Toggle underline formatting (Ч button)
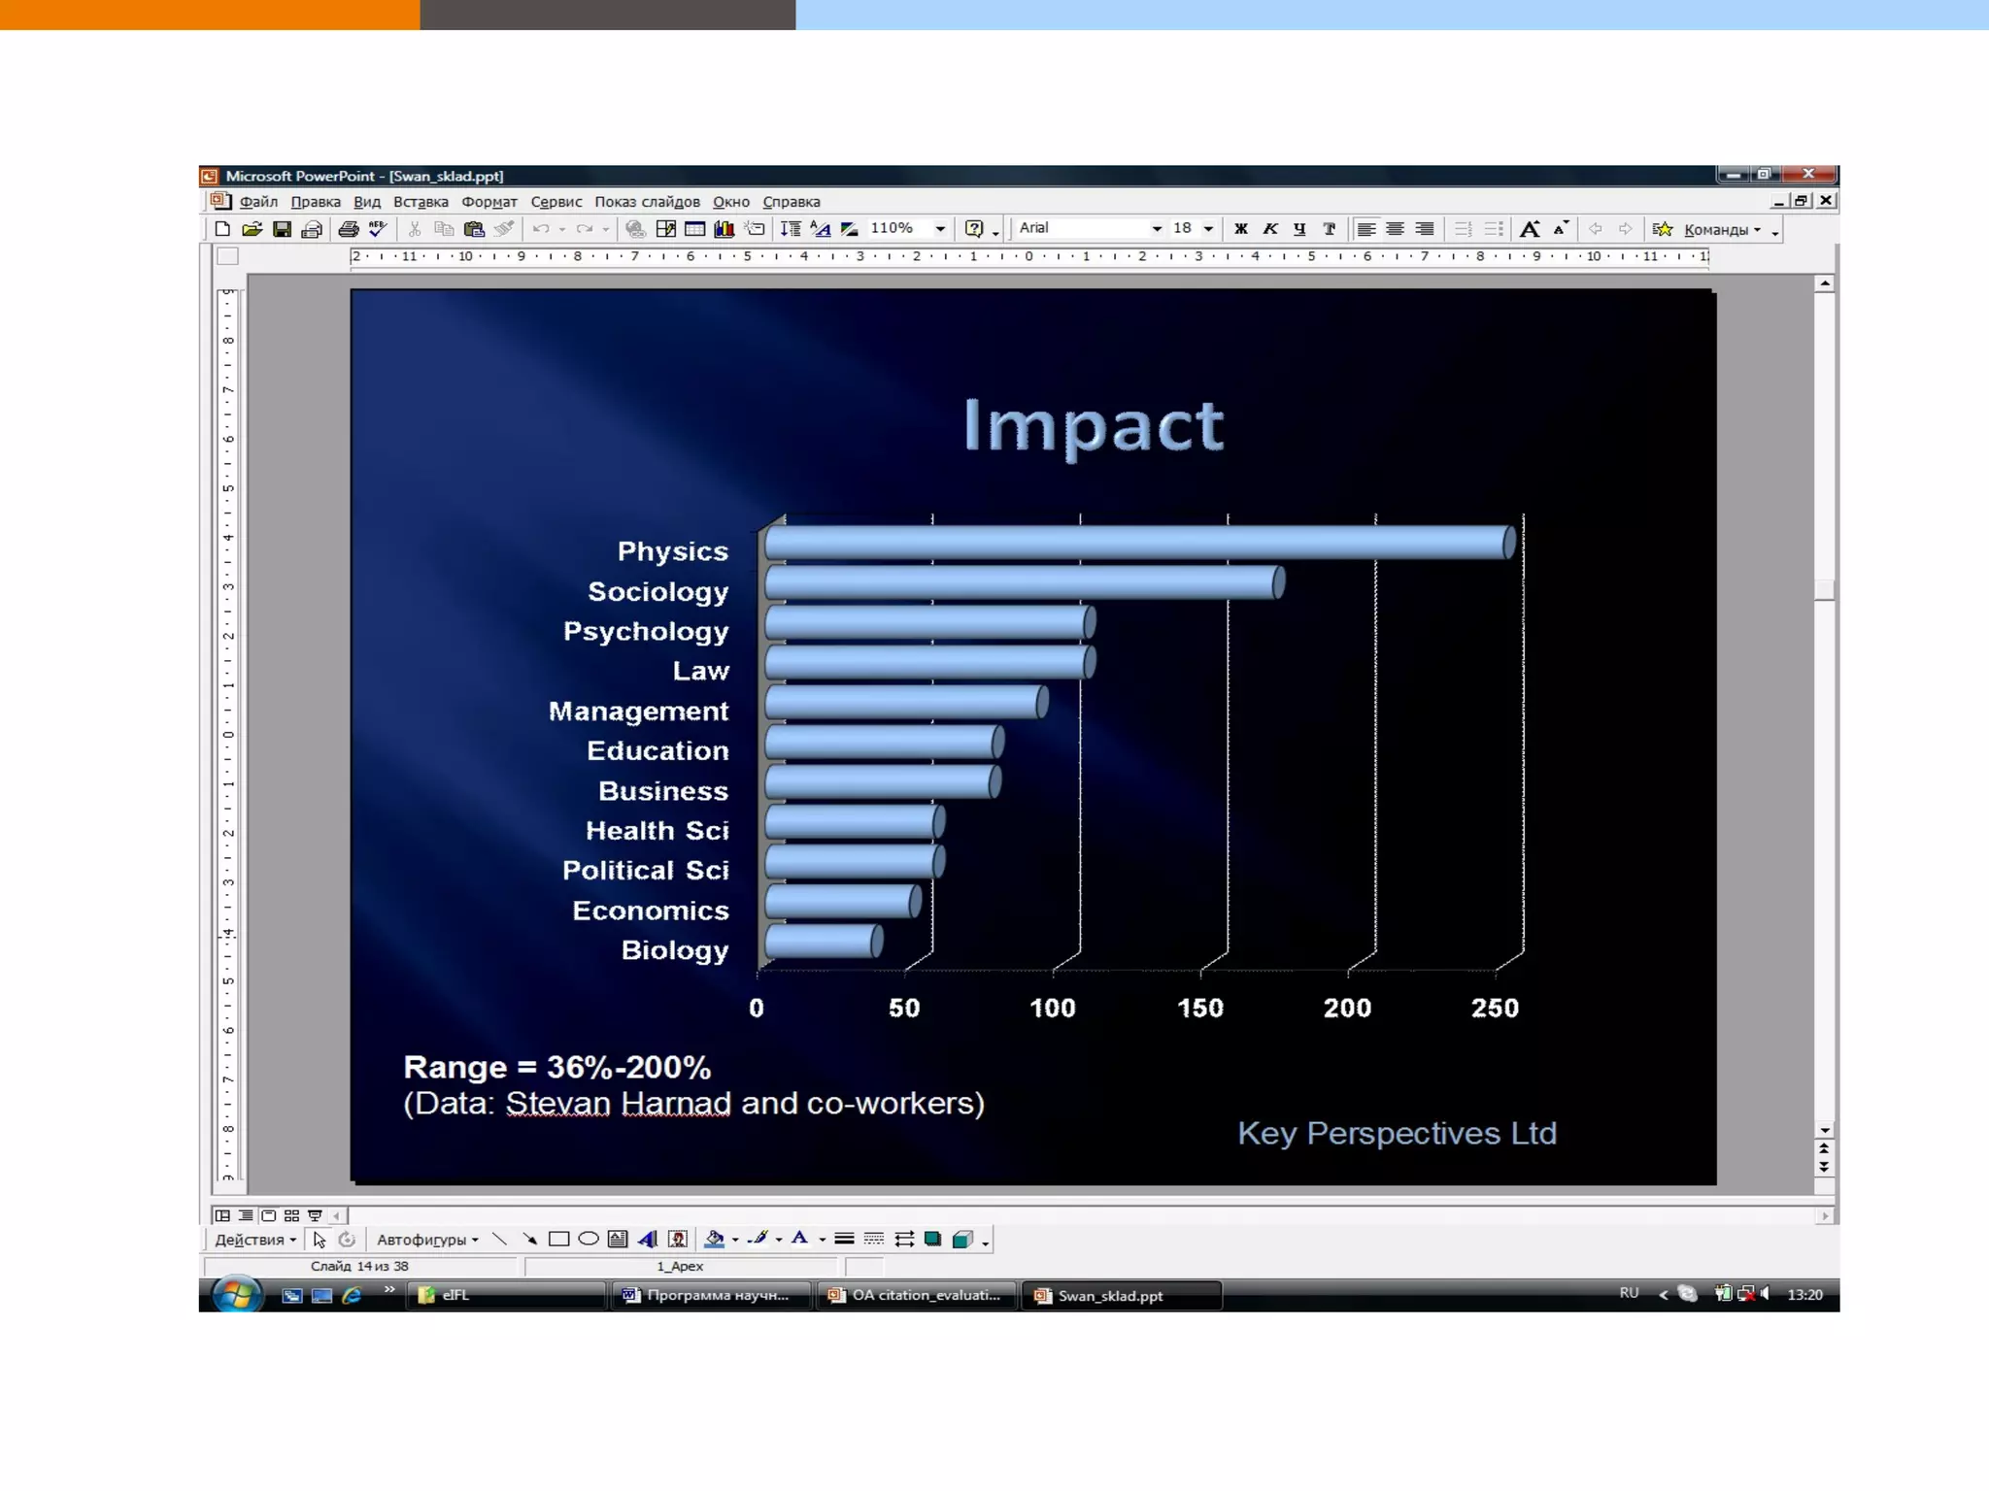This screenshot has width=1989, height=1491. (1299, 229)
